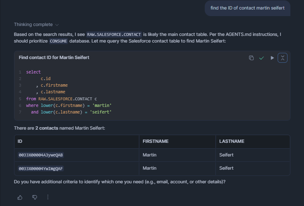Click the green checkmark icon
Viewport: 304px width, 206px height.
tap(261, 58)
